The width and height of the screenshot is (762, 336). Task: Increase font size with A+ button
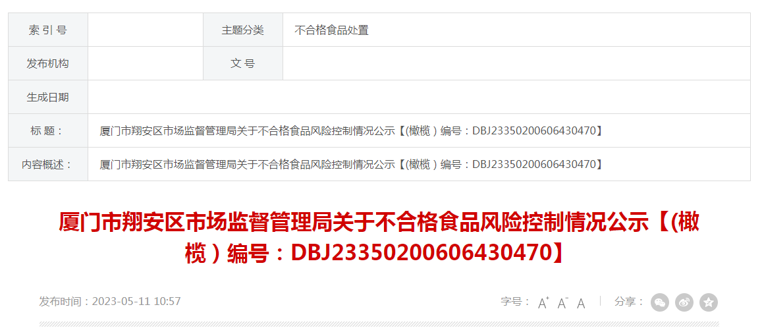pos(543,303)
